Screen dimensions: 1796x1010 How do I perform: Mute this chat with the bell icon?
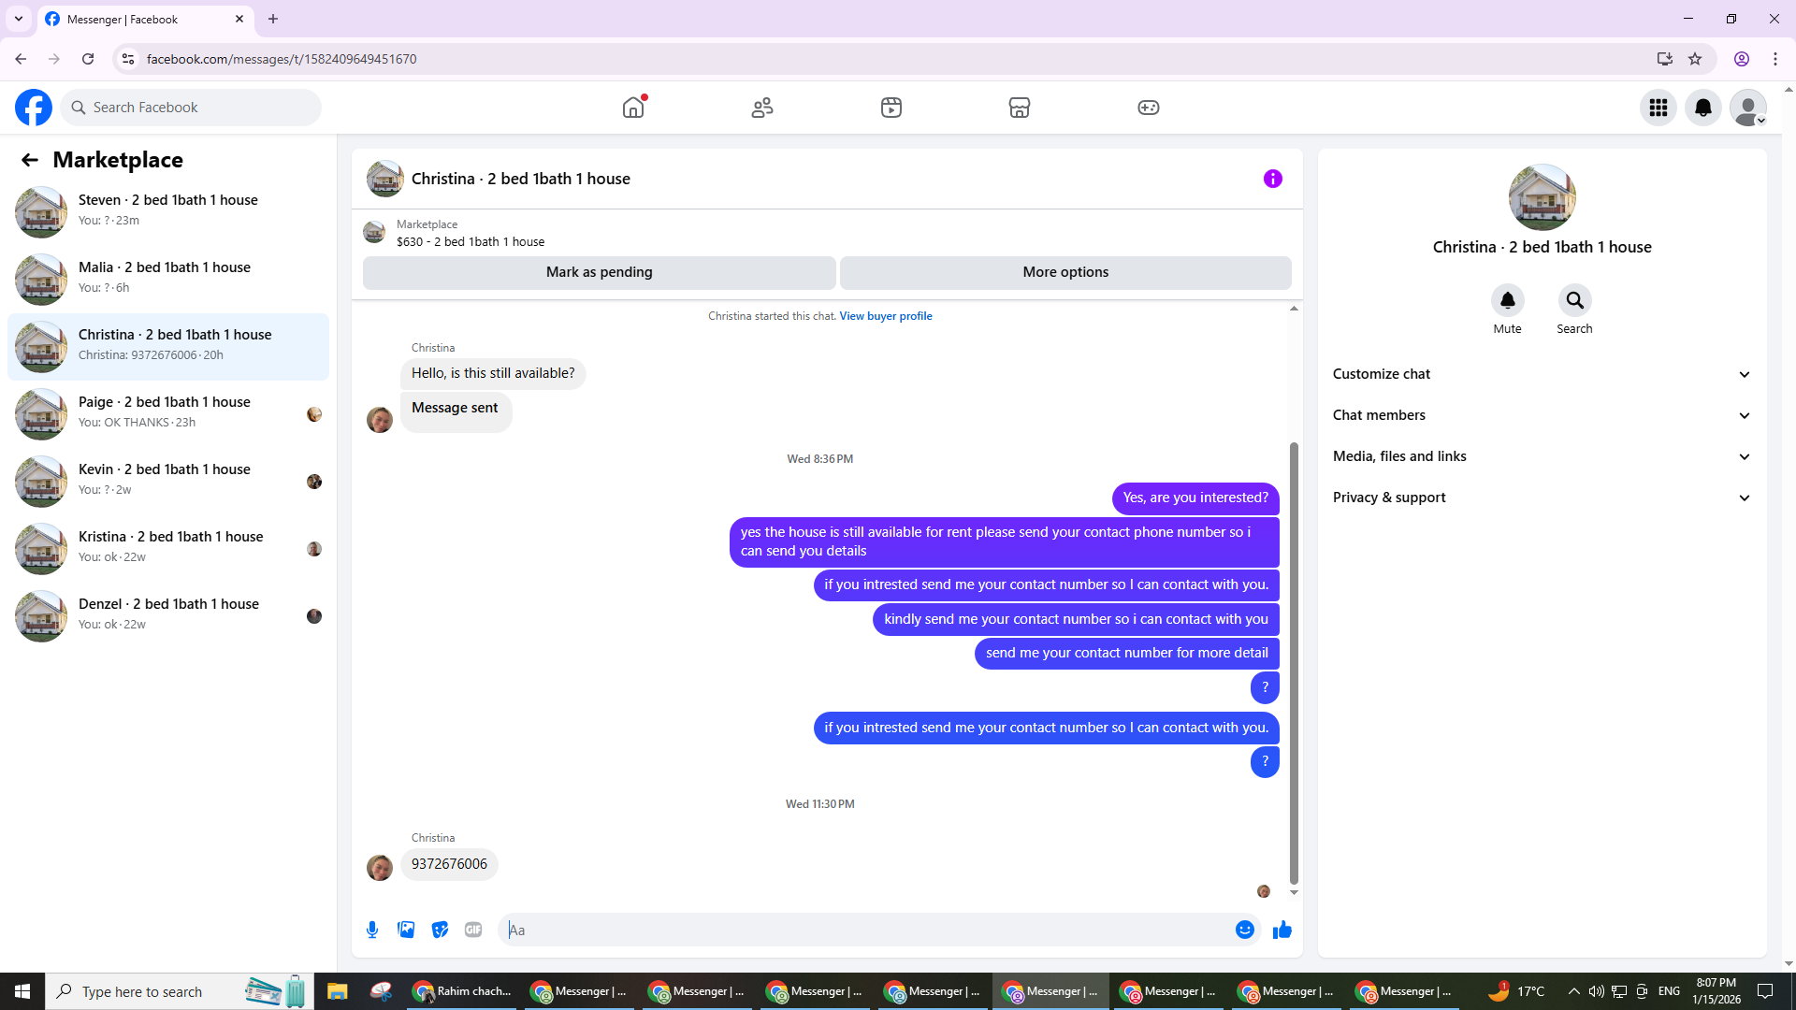[1507, 300]
